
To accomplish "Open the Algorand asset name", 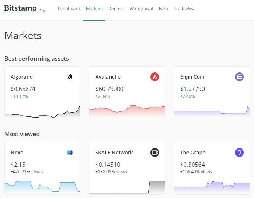I will point(21,77).
